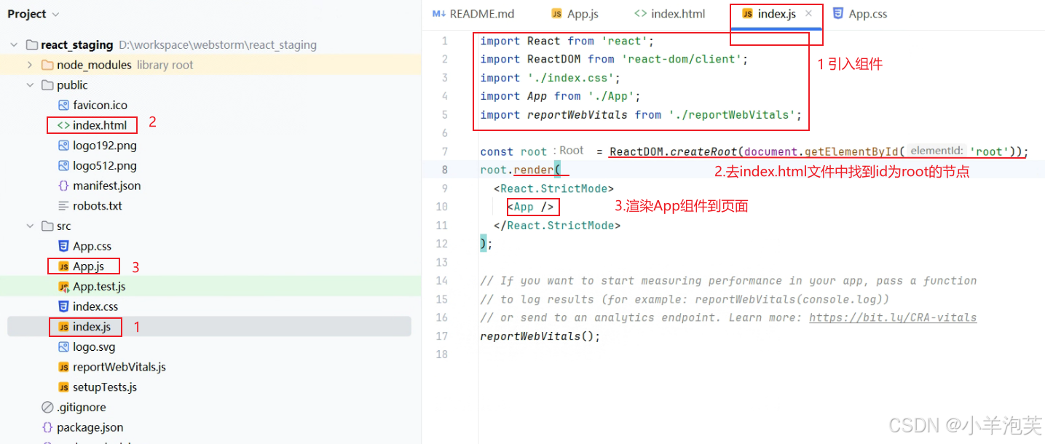Open package.json file

pos(90,427)
